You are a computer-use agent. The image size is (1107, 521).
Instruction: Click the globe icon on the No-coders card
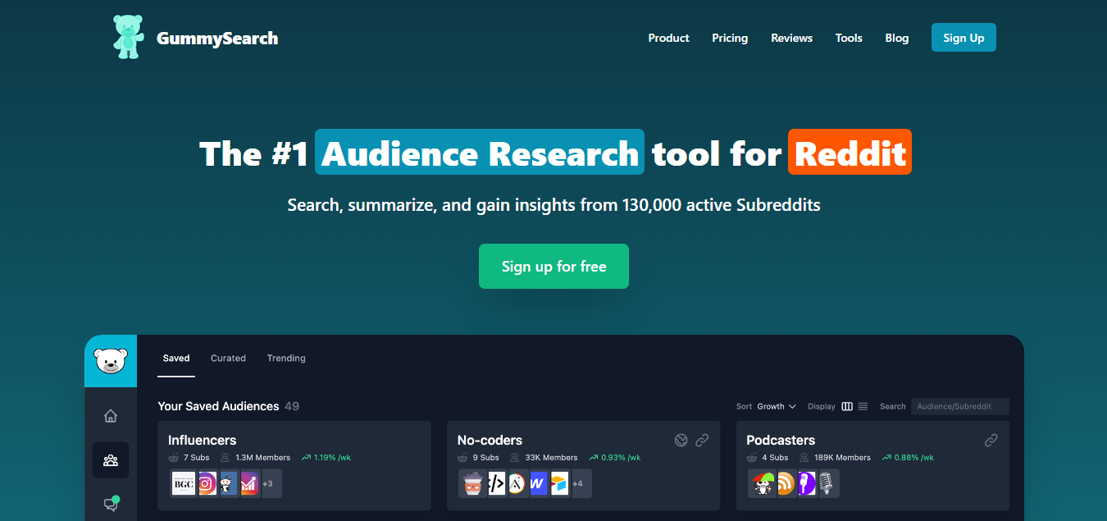click(x=681, y=441)
